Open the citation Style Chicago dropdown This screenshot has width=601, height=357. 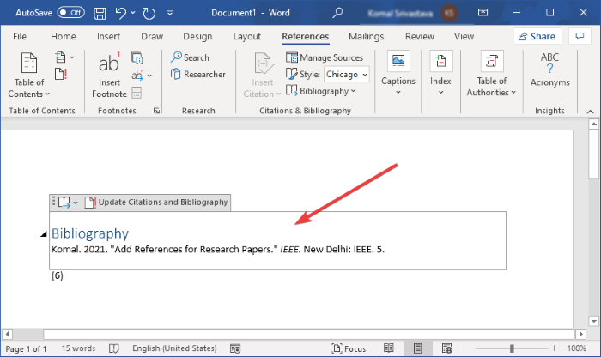click(347, 75)
